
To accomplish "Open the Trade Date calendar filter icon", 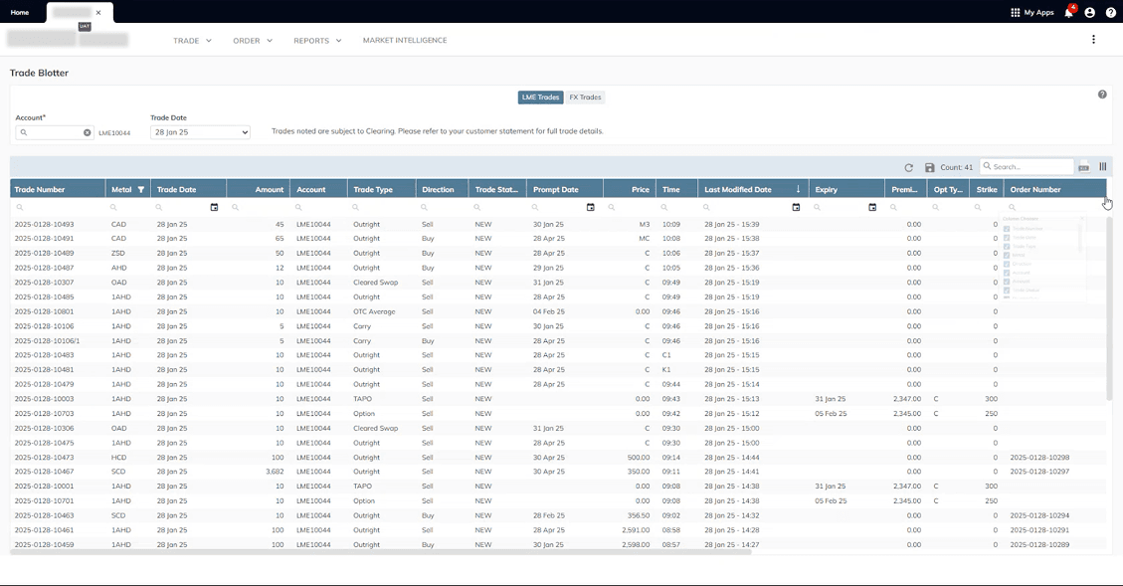I will 213,207.
